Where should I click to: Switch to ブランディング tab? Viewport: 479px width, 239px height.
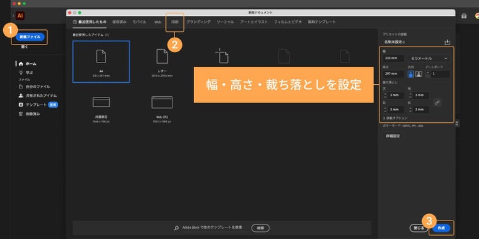click(199, 22)
